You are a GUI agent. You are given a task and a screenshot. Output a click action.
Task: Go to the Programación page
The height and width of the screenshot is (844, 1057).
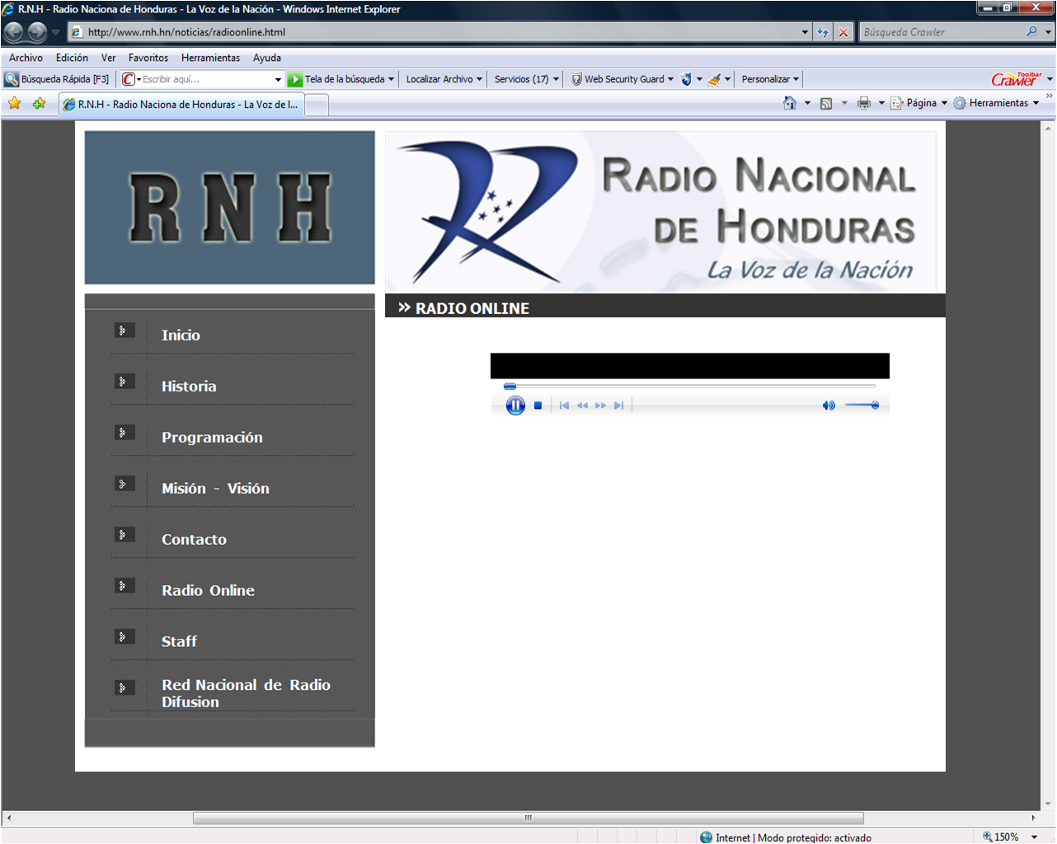(x=212, y=438)
